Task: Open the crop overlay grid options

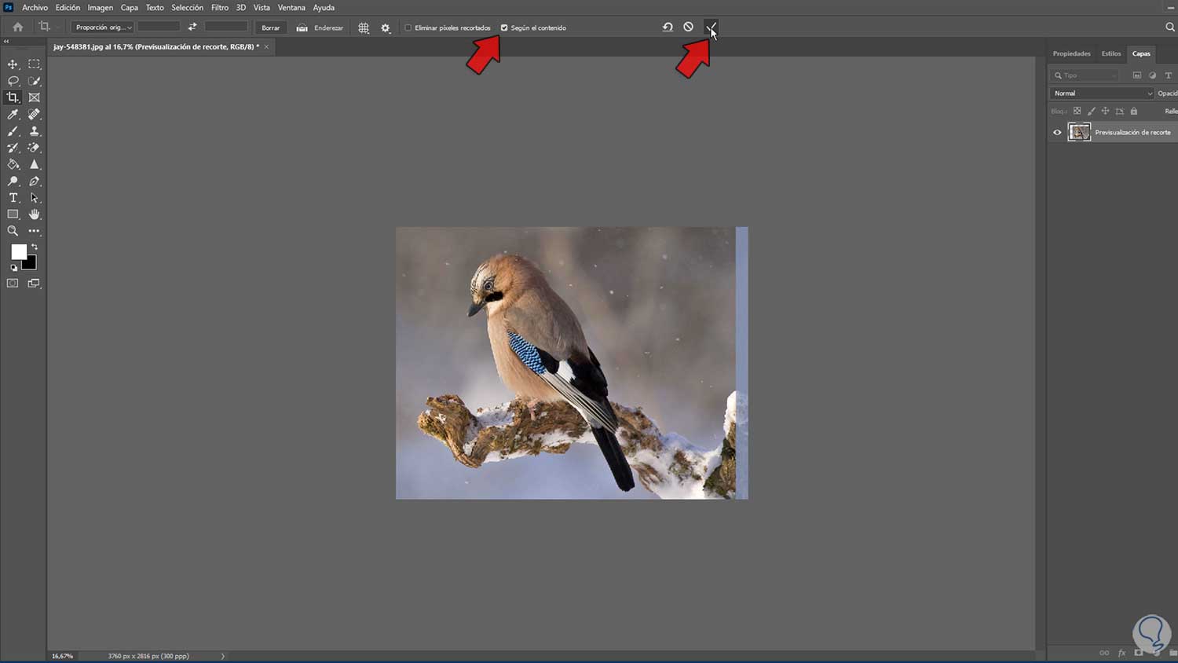Action: (363, 27)
